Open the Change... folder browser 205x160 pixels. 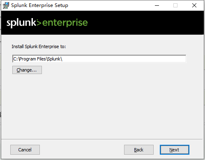[x=27, y=70]
